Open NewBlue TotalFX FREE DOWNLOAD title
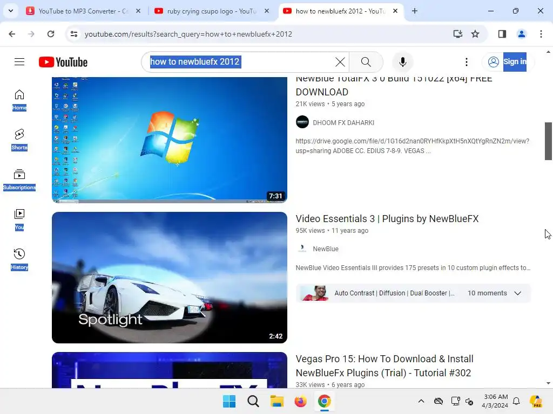Image resolution: width=553 pixels, height=414 pixels. [x=394, y=85]
